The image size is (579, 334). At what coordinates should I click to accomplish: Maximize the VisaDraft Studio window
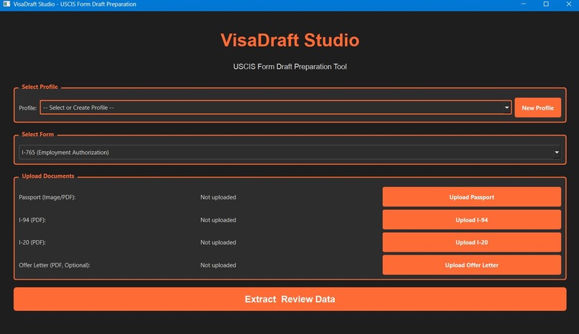(x=546, y=4)
